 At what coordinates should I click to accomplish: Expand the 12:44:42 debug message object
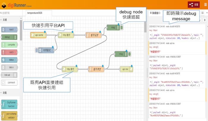coord(151,82)
